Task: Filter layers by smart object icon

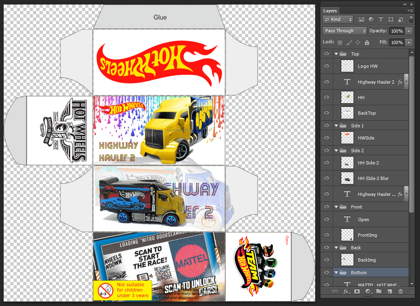Action: point(401,19)
